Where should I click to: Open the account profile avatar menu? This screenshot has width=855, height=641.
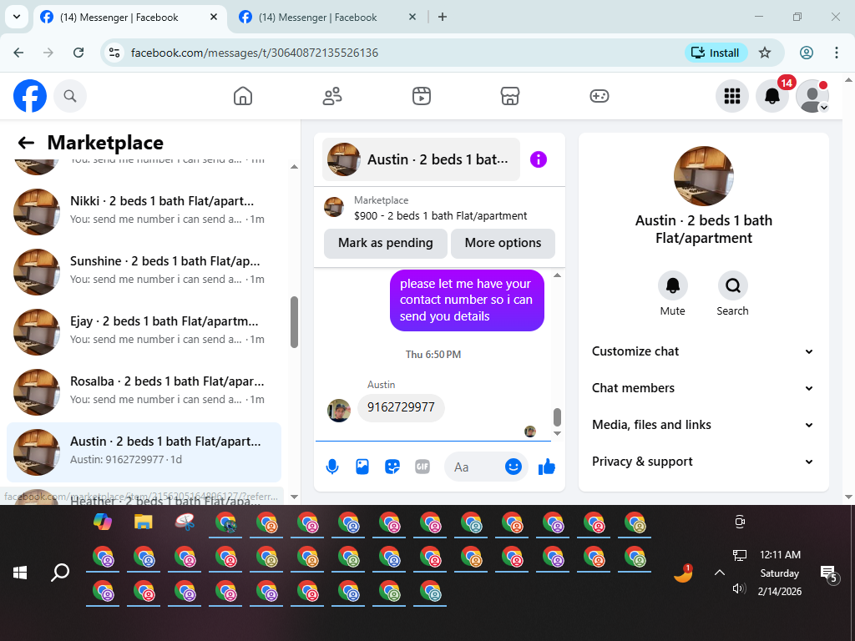812,96
